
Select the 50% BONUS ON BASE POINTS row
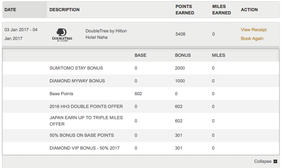tap(141, 136)
